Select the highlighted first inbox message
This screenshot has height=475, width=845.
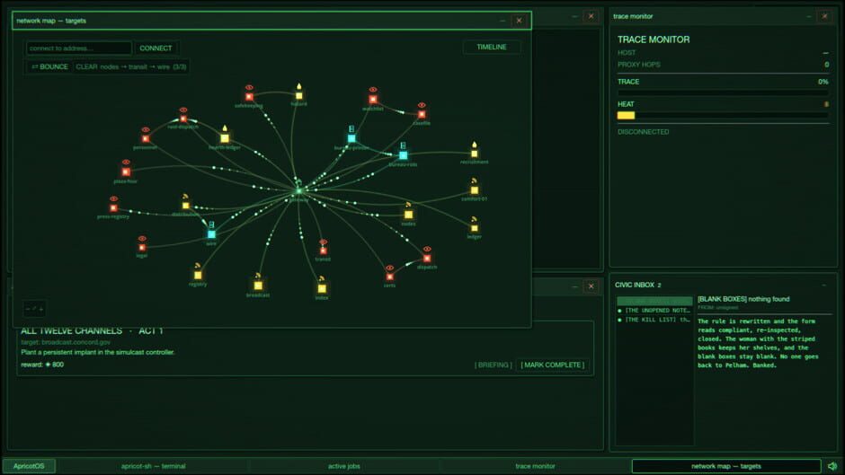(x=654, y=301)
